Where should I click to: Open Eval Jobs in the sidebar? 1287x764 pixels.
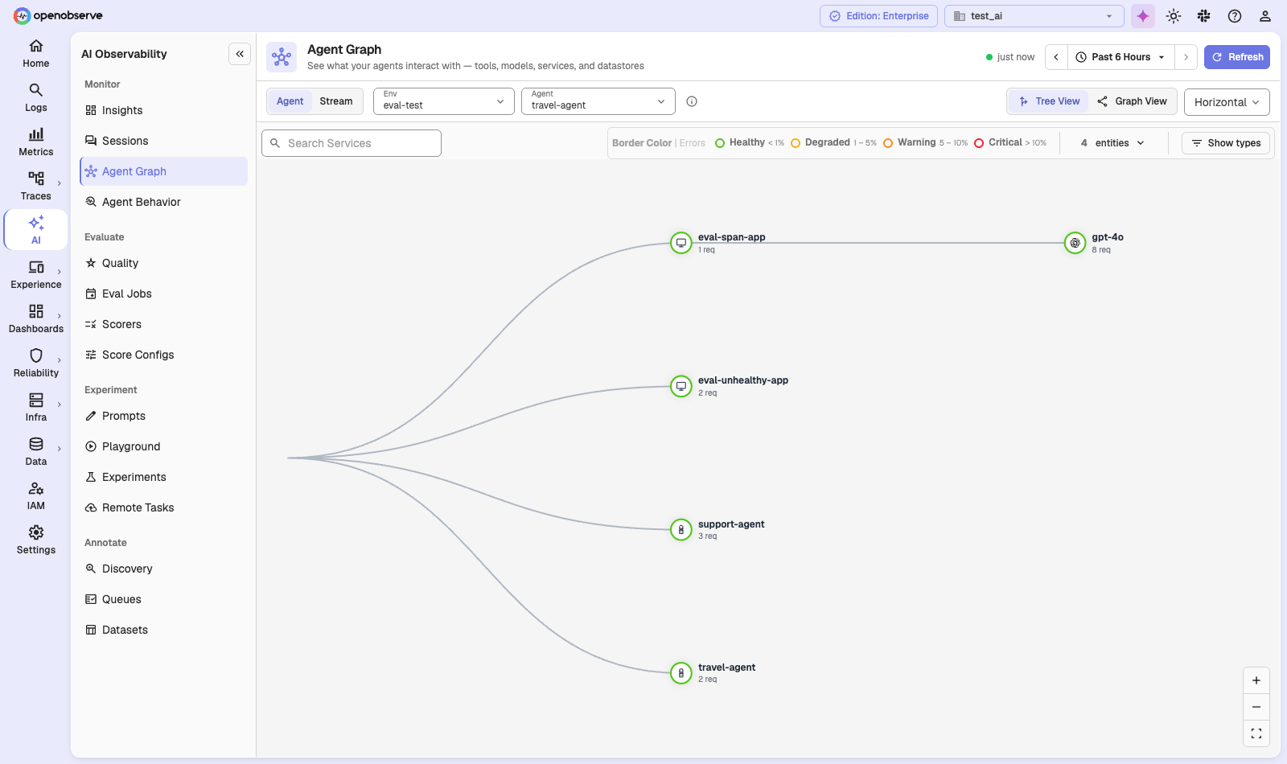163,294
